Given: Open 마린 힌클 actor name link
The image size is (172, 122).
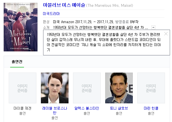Looking at the screenshot, I should coord(151,108).
